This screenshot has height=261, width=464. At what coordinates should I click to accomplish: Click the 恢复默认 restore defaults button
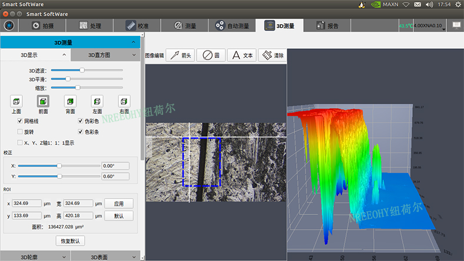pos(71,241)
